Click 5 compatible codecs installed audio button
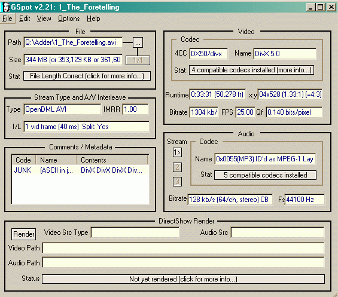The image size is (338, 297). (266, 175)
